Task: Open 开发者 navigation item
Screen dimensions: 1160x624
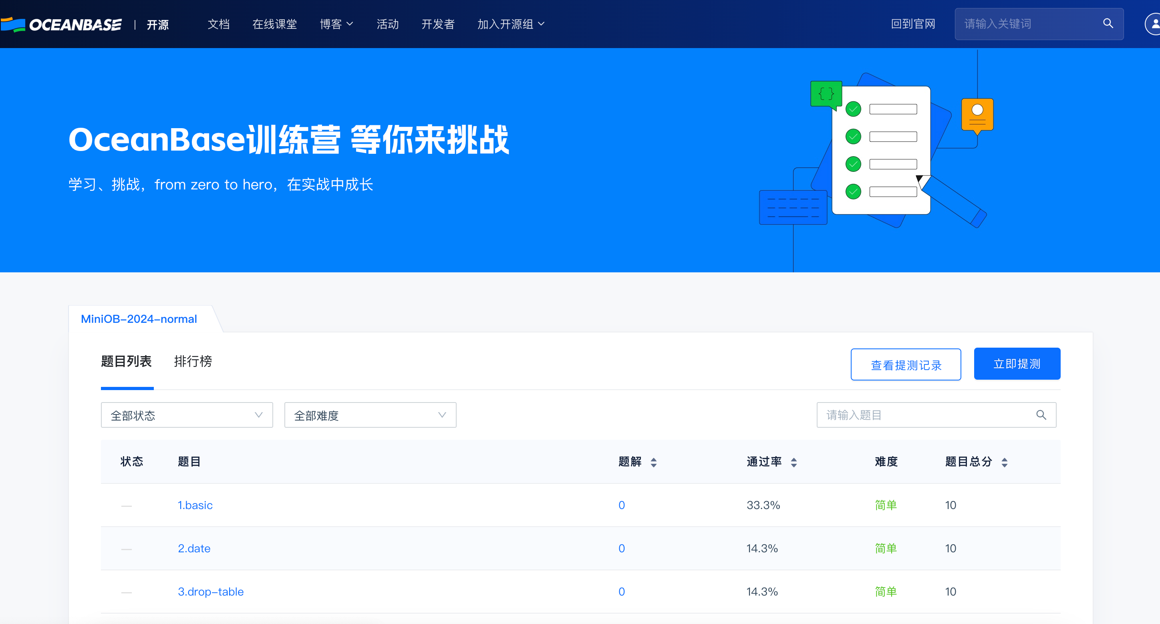Action: coord(438,24)
